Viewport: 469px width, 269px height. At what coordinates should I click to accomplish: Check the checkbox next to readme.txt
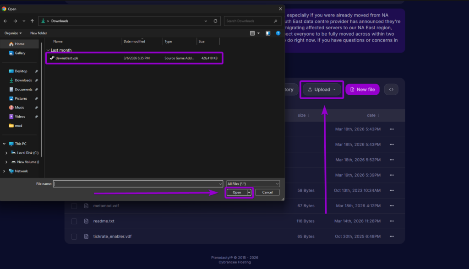click(74, 221)
